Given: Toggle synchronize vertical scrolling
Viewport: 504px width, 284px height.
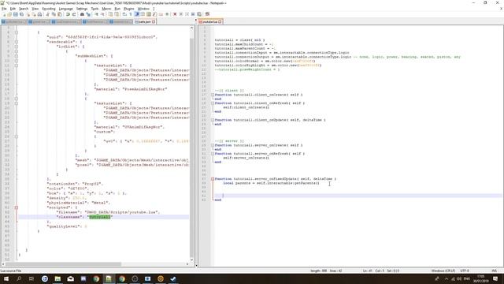Looking at the screenshot, I should [110, 14].
